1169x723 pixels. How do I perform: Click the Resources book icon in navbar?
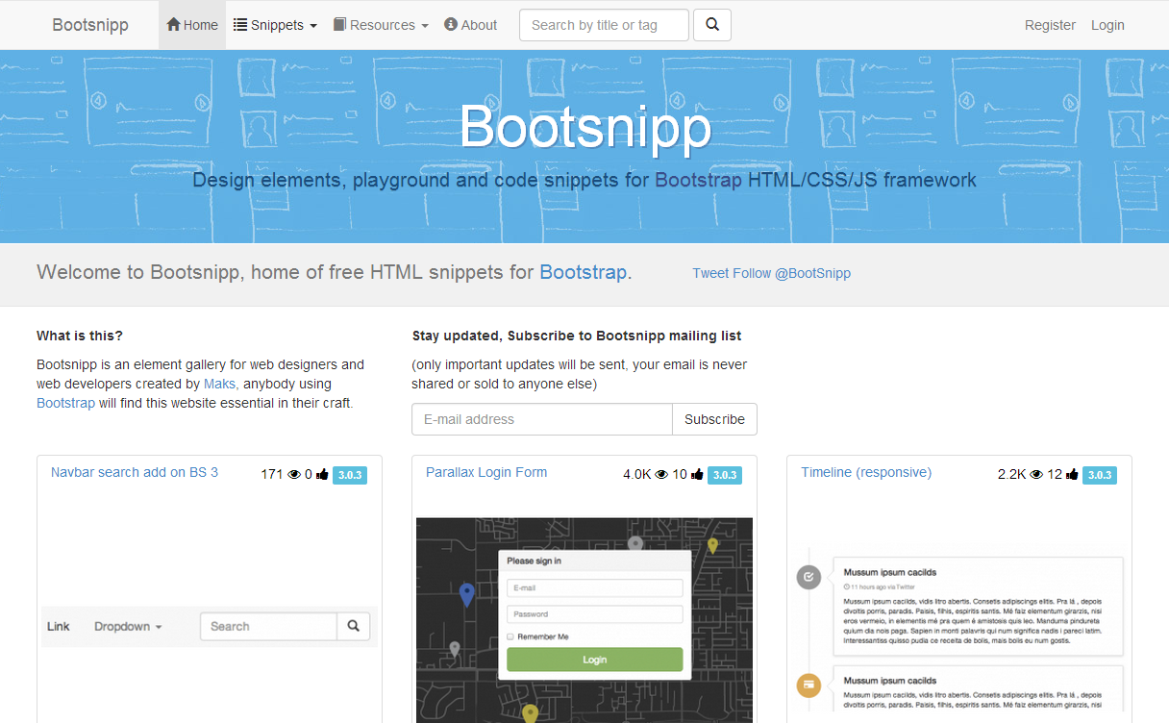(339, 25)
